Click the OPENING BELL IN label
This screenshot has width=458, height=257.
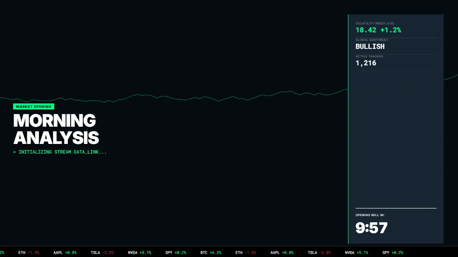coord(370,215)
